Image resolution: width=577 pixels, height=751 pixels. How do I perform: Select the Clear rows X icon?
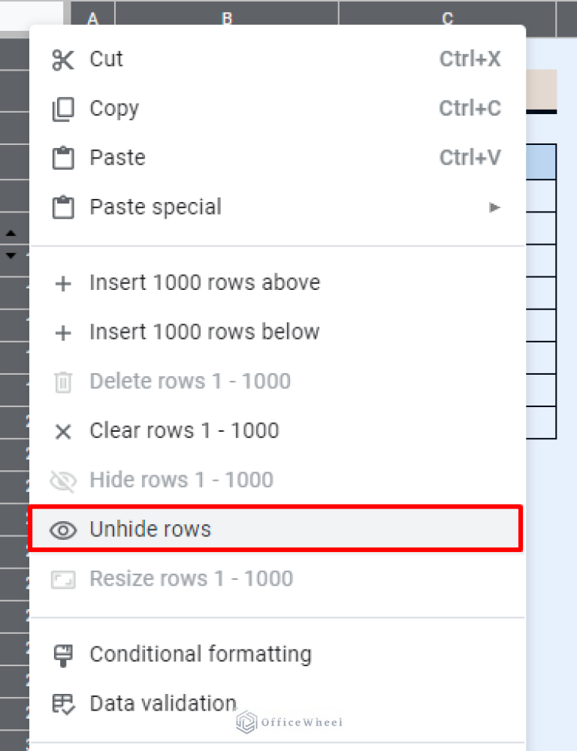click(x=63, y=431)
